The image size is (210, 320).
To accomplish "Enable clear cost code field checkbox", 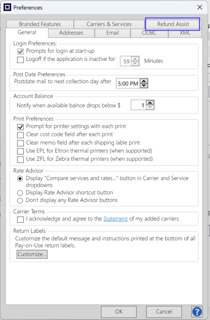I will point(21,135).
